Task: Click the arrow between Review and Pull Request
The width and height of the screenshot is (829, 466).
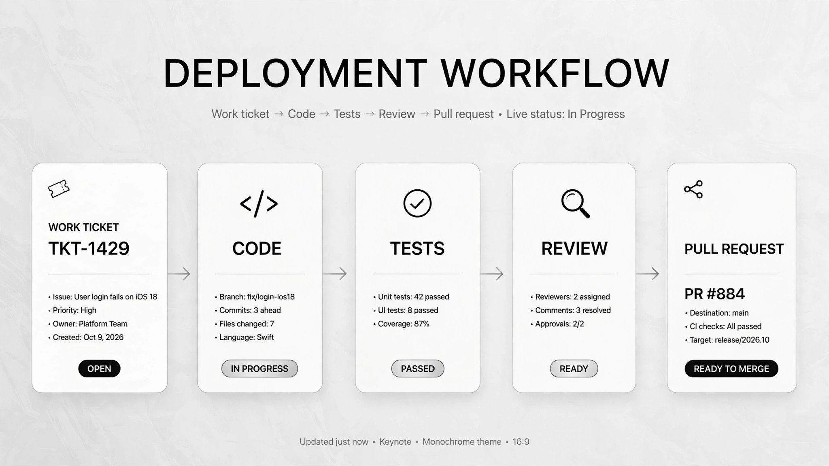Action: click(648, 274)
